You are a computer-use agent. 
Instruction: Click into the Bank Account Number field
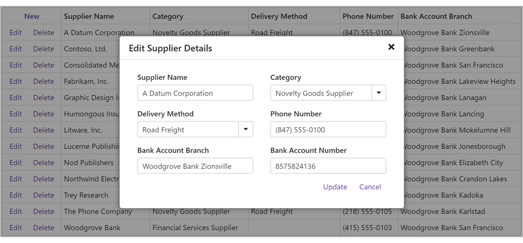tap(328, 166)
